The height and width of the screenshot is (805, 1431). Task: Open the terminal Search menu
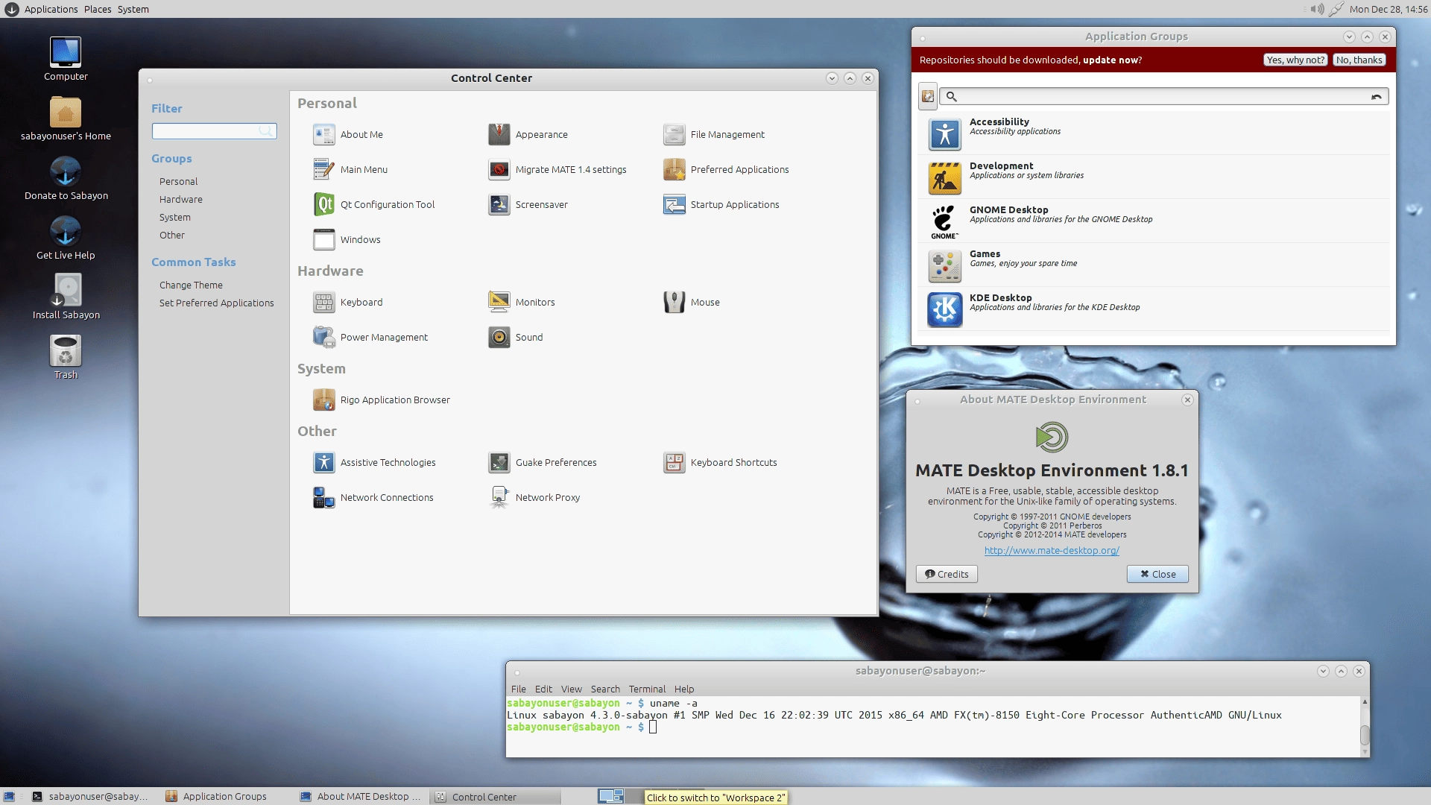[x=605, y=689]
